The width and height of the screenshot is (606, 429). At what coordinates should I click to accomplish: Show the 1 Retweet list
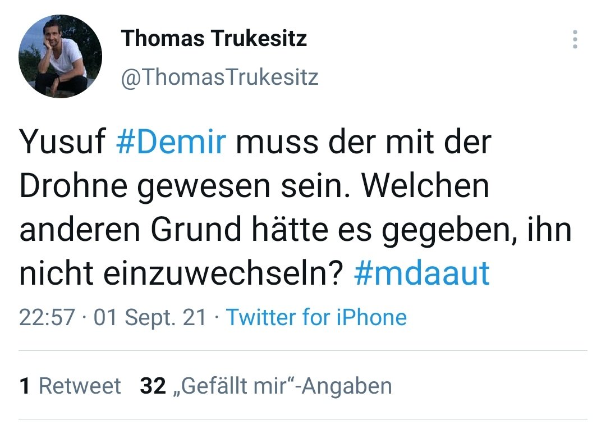(70, 386)
